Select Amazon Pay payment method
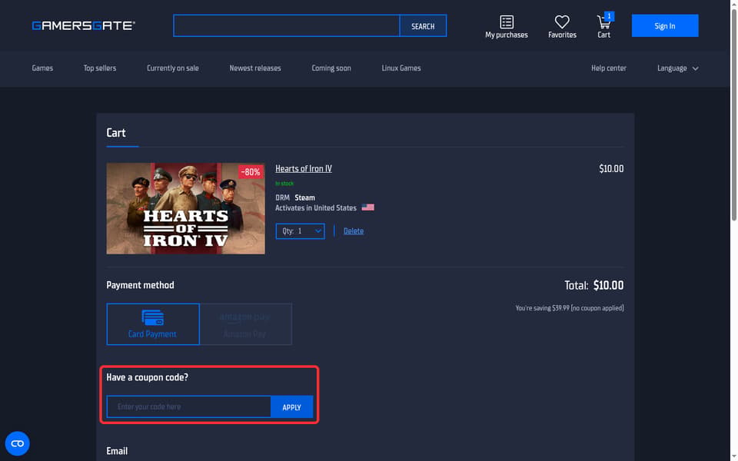 (245, 324)
